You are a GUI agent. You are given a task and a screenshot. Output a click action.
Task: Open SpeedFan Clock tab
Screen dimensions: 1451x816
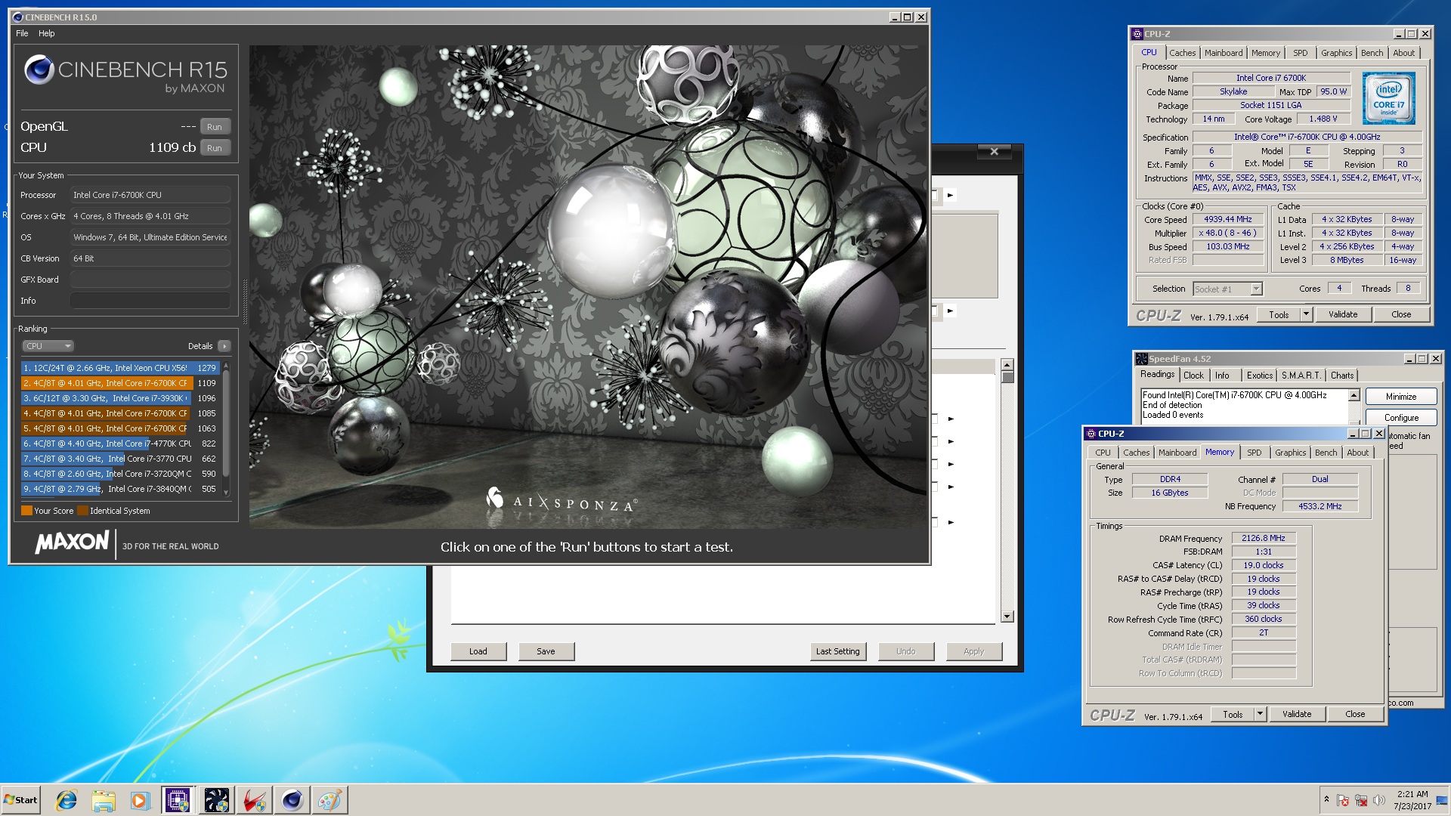[x=1193, y=376]
